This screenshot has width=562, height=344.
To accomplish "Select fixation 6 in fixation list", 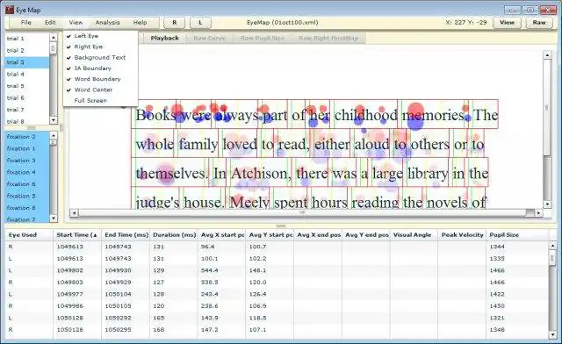I will (27, 184).
